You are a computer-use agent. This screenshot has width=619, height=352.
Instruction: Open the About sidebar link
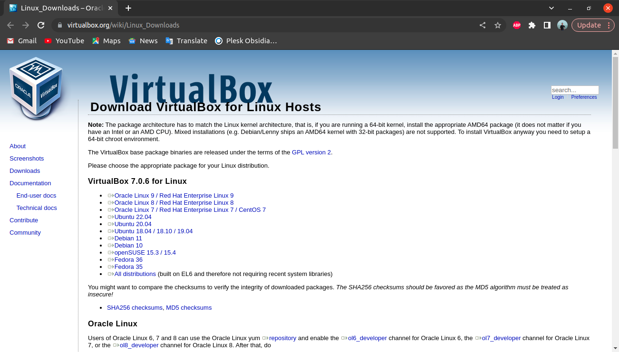coord(18,146)
